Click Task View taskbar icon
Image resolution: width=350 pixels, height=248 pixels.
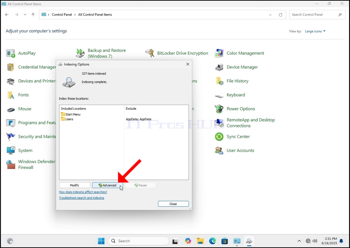175,241
